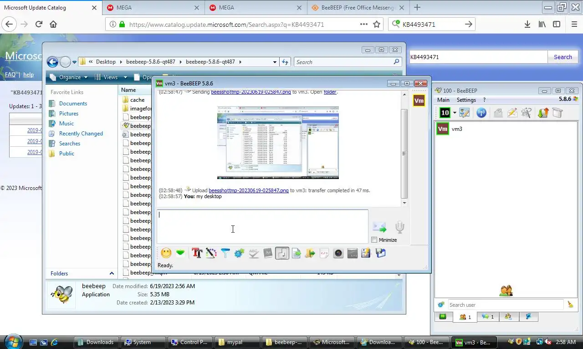Viewport: 583px width, 349px height.
Task: Open the Main menu in BeeBEEP
Action: tap(443, 100)
